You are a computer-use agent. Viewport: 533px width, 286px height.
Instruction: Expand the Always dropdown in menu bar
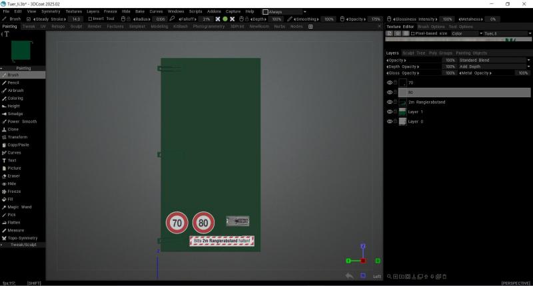coord(284,11)
